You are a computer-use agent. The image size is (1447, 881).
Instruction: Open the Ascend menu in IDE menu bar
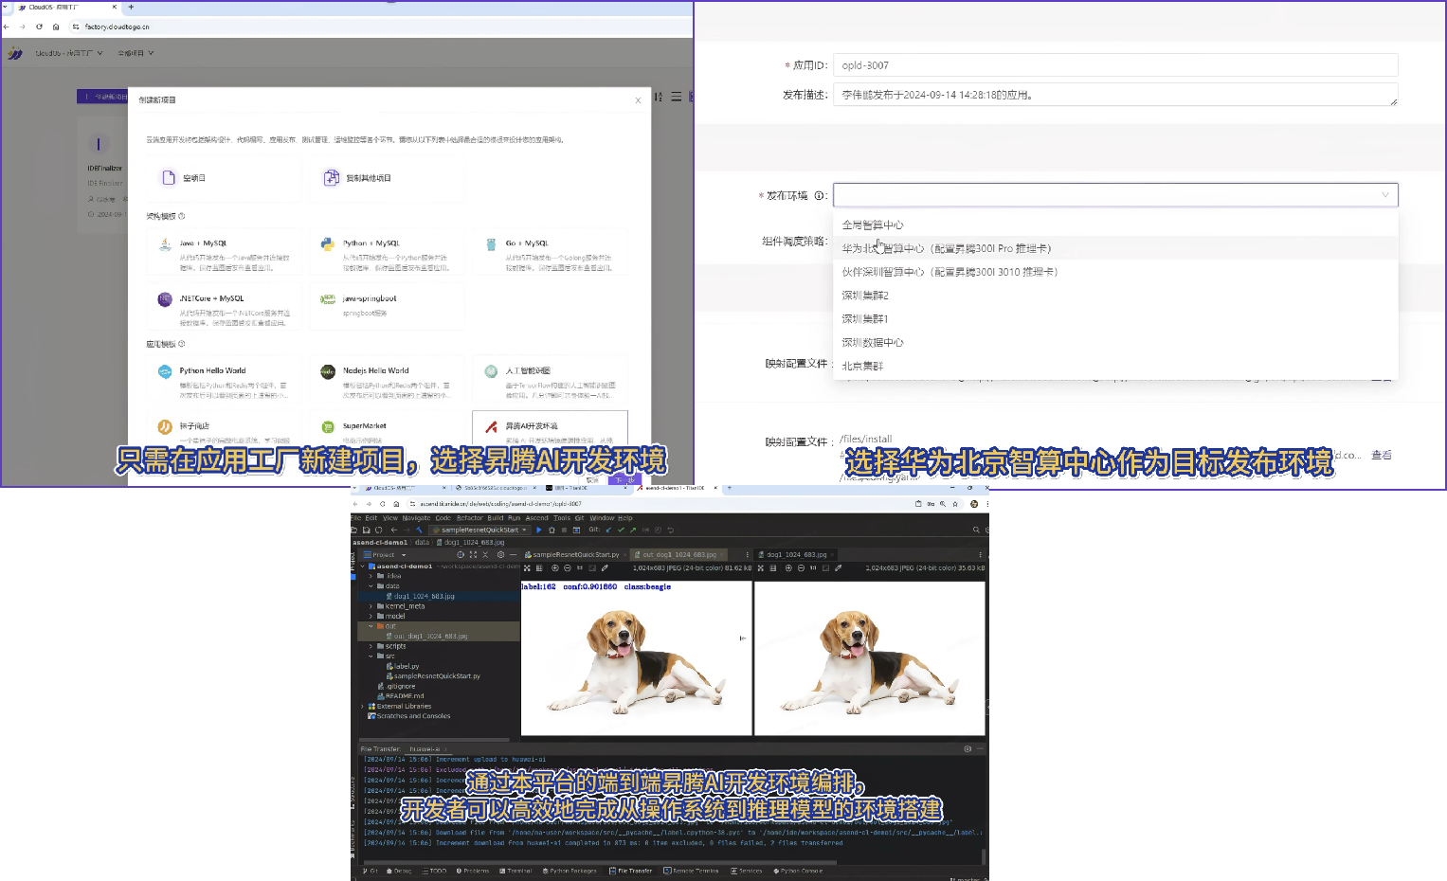coord(536,518)
